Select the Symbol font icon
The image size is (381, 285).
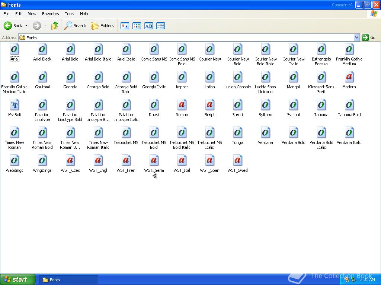293,105
